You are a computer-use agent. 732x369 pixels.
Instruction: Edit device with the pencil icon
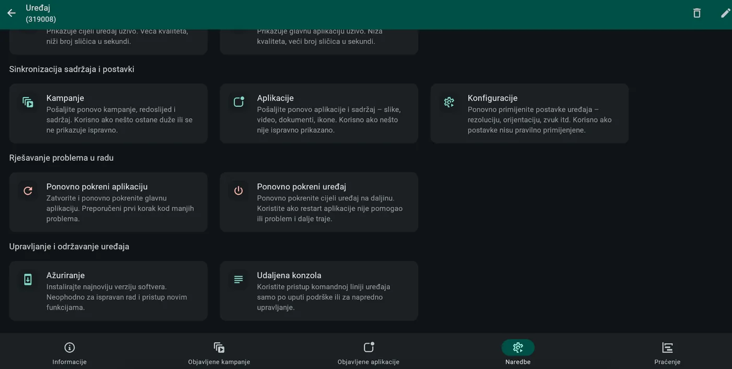click(725, 13)
